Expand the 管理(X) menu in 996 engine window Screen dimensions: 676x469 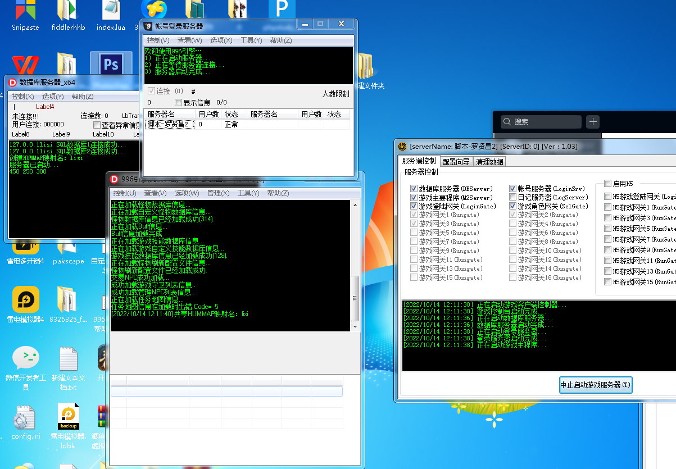[x=218, y=193]
